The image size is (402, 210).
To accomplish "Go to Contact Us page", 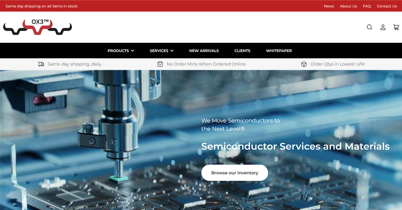I will coord(387,6).
